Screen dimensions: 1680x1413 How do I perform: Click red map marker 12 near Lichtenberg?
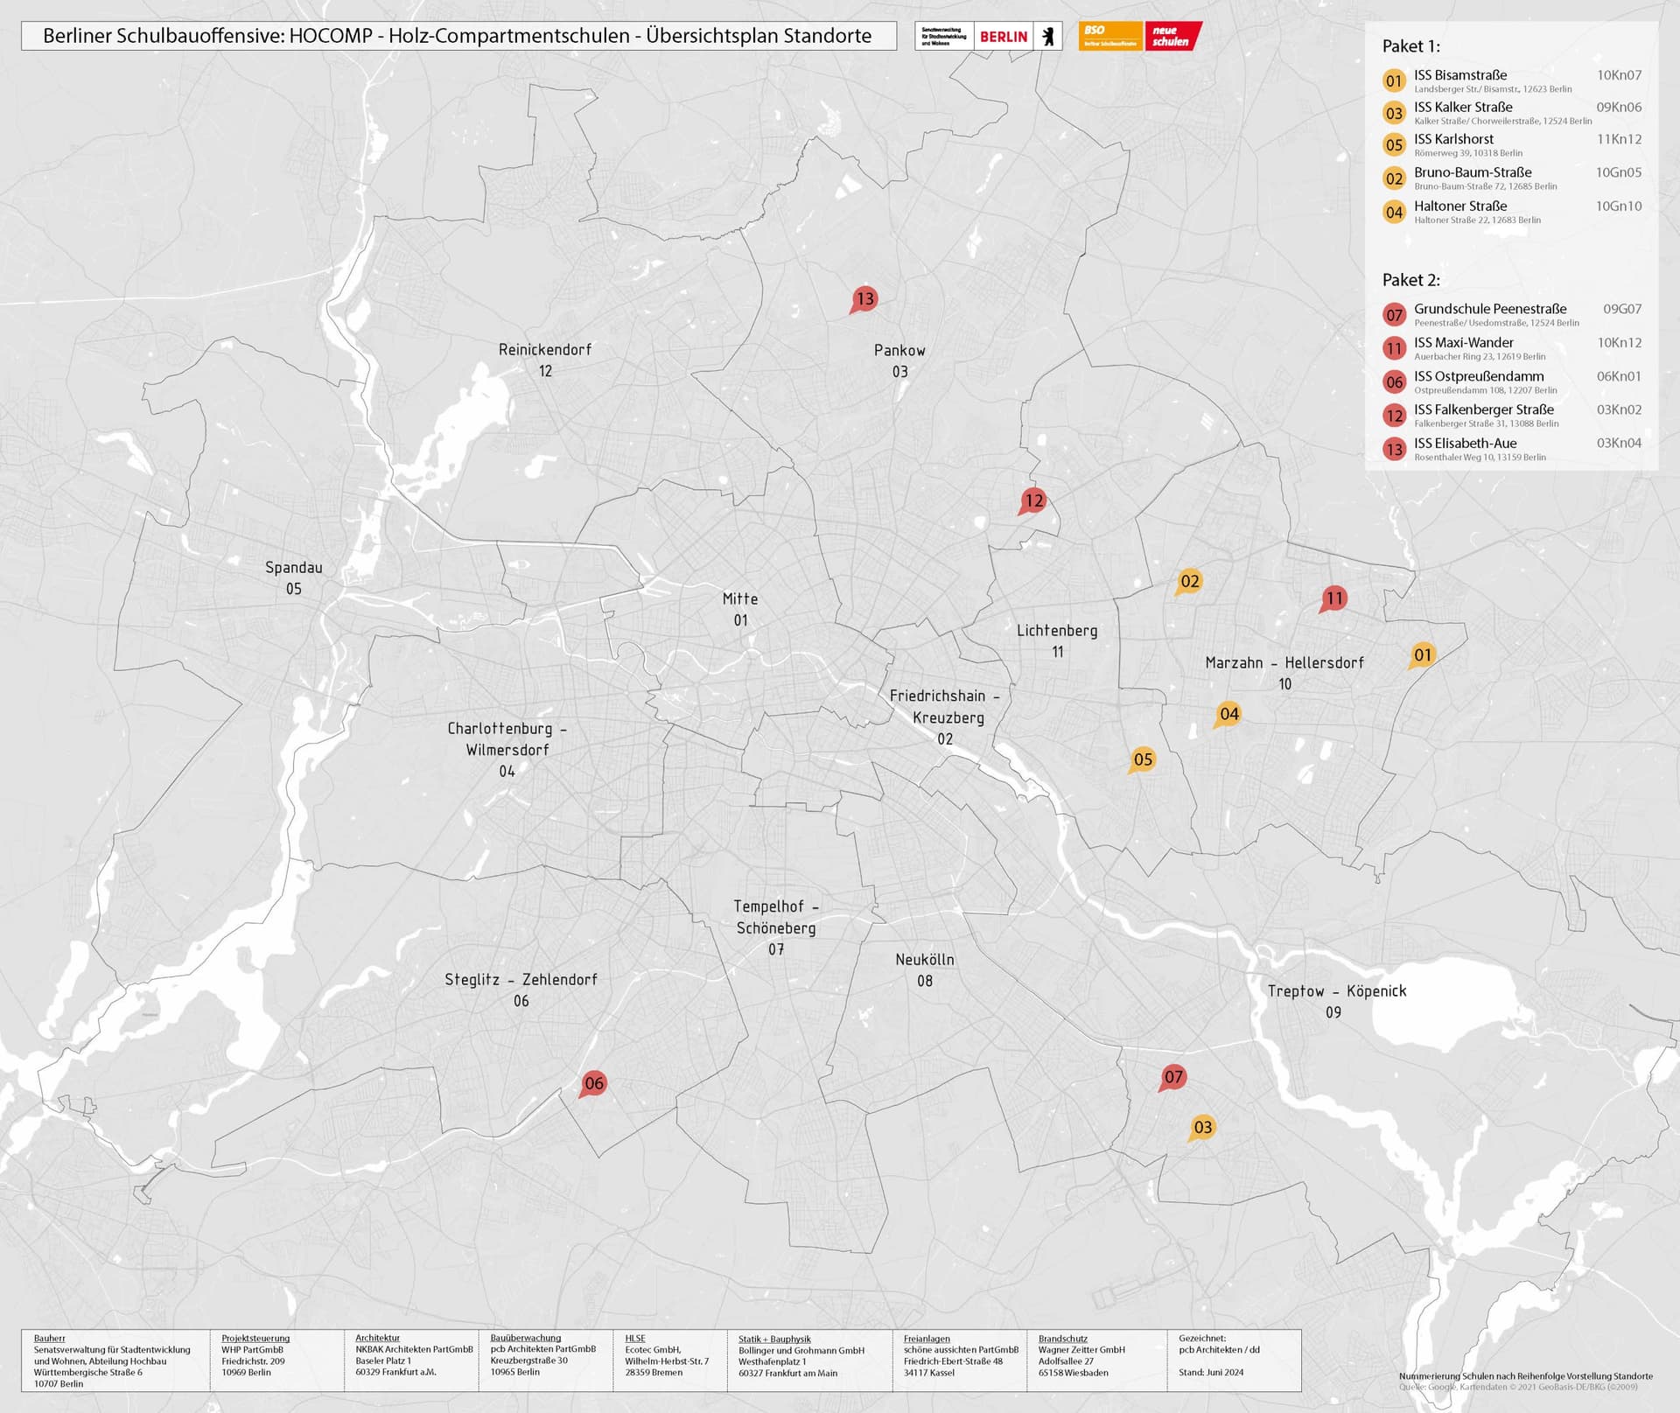[x=1033, y=500]
